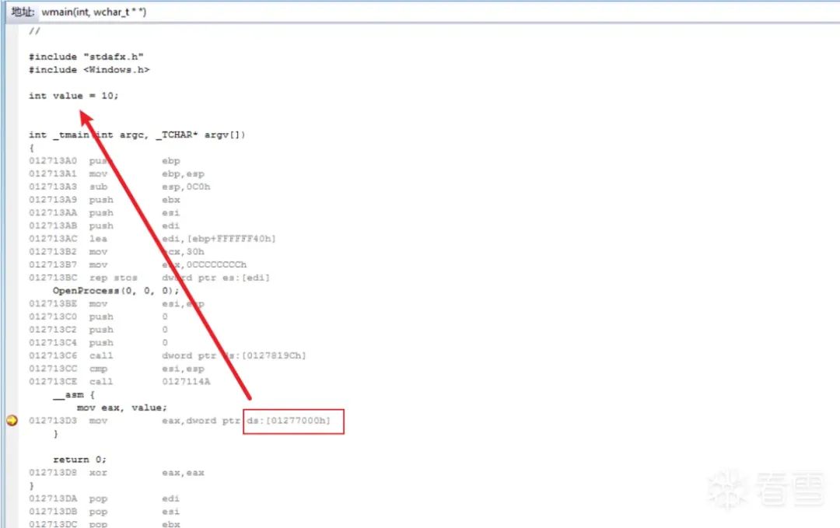Click the line '#include <Windows.h>'

pyautogui.click(x=89, y=70)
